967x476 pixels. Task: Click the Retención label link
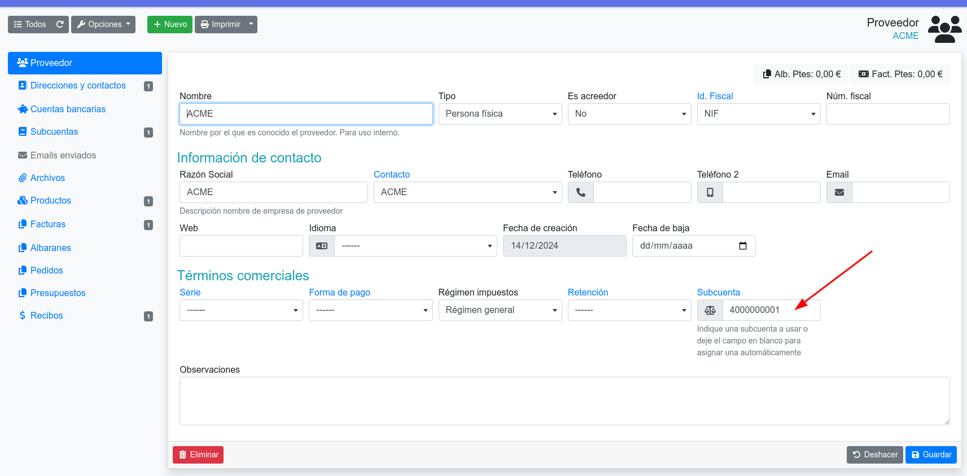(x=588, y=293)
